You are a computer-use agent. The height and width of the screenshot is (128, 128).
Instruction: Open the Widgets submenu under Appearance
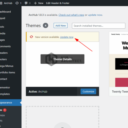(x=1, y=121)
